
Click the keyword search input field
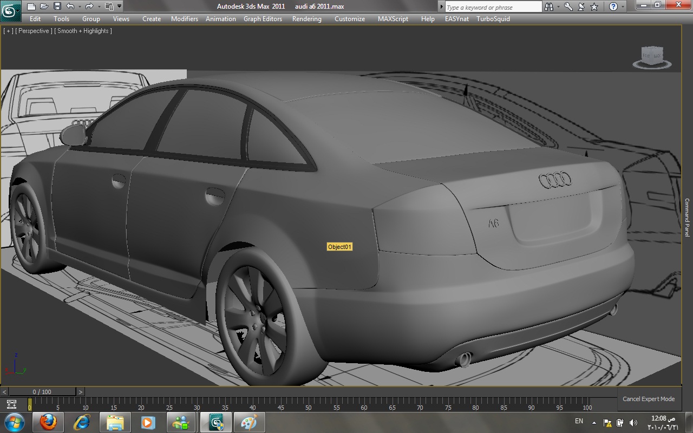pyautogui.click(x=493, y=7)
